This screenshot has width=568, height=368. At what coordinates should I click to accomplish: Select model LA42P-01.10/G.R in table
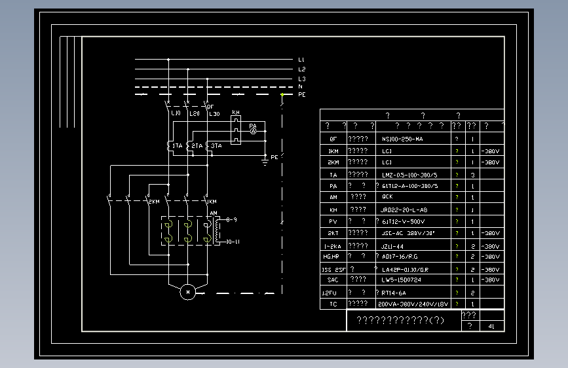pos(405,270)
